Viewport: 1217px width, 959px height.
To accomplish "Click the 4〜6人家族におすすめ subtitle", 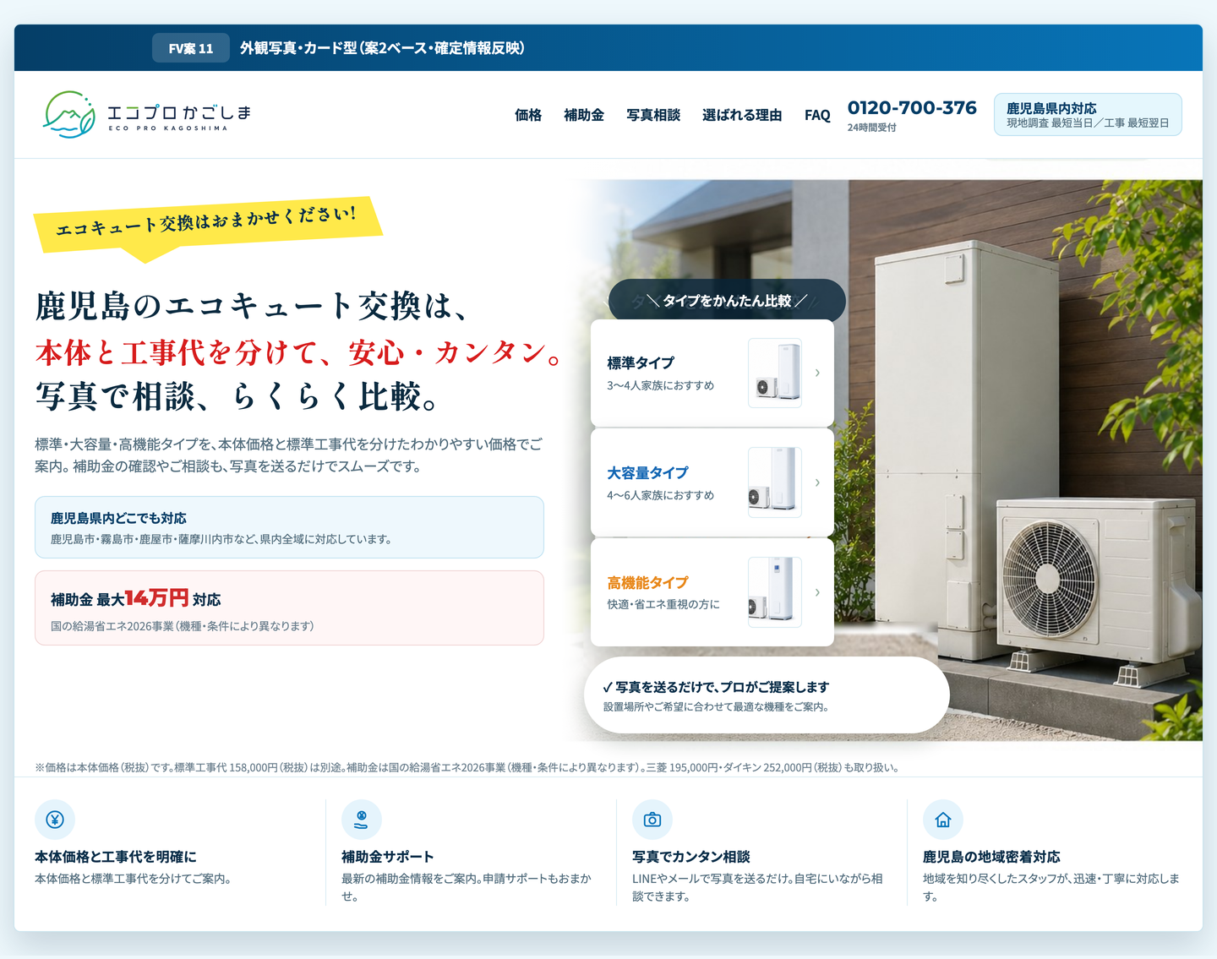I will click(661, 495).
